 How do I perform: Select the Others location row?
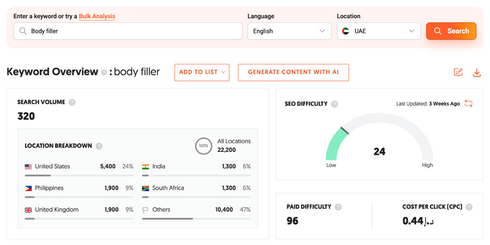196,210
